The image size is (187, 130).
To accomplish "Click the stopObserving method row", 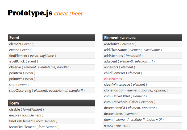I will click(x=51, y=91).
